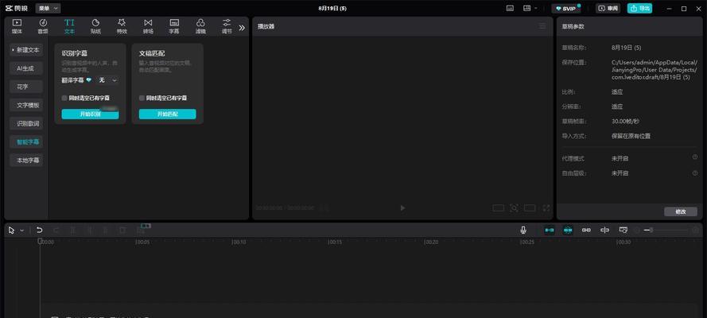Expand more tabs with double-chevron arrow
Viewport: 707px width, 318px height.
click(242, 28)
